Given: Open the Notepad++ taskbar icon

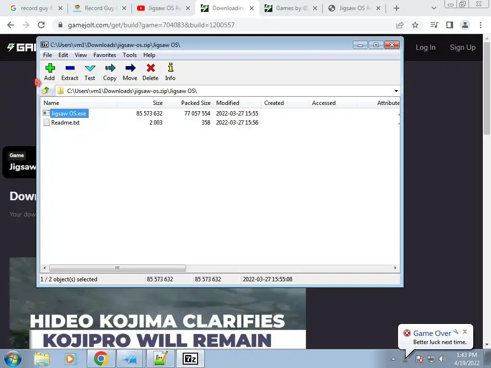Looking at the screenshot, I should [160, 358].
